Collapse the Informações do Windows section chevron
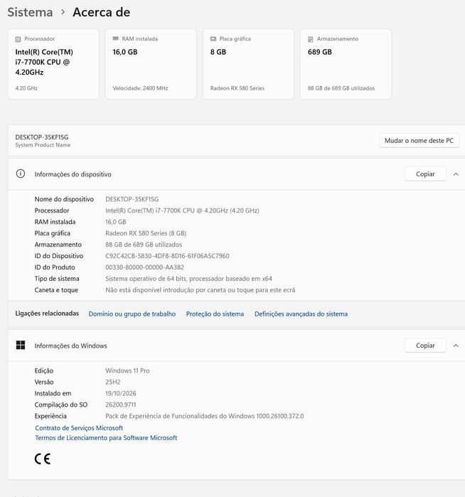 456,346
